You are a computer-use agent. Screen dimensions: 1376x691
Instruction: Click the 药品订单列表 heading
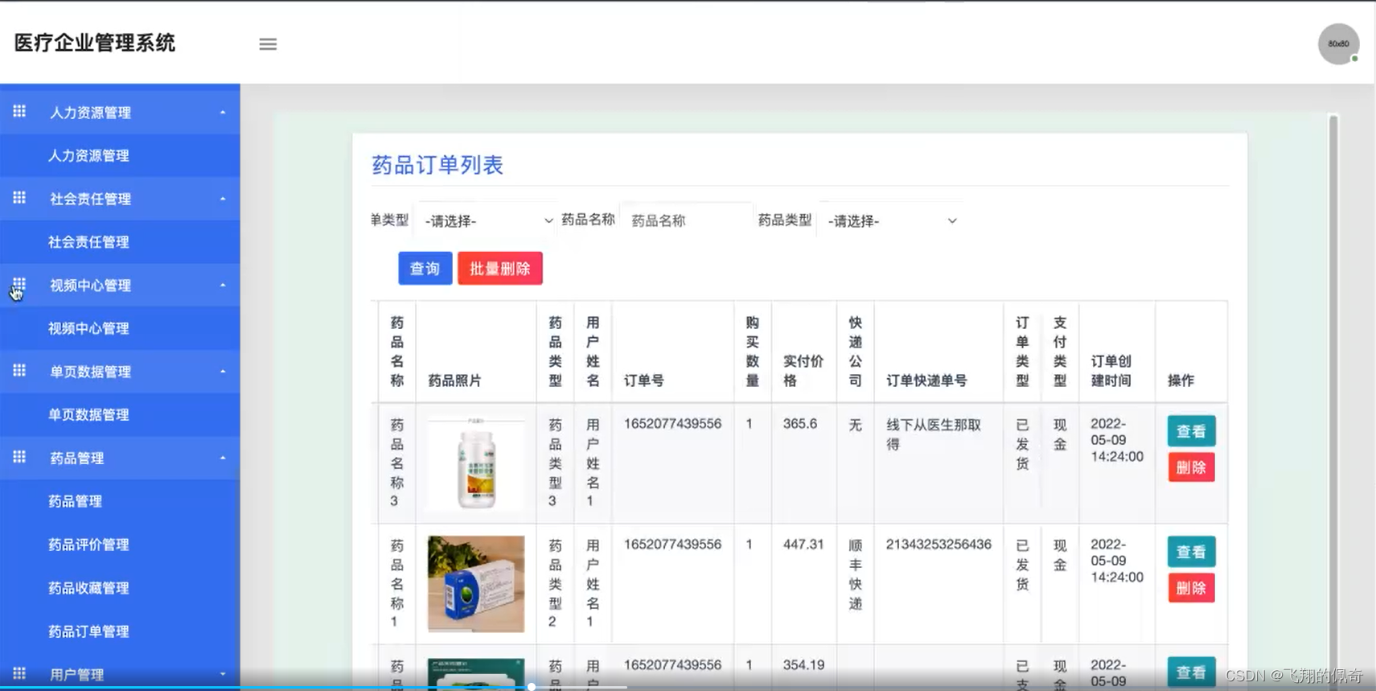pyautogui.click(x=437, y=165)
